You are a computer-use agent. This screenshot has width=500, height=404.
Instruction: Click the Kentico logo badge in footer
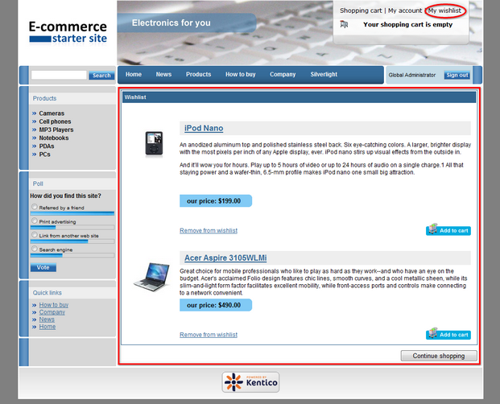click(x=250, y=382)
